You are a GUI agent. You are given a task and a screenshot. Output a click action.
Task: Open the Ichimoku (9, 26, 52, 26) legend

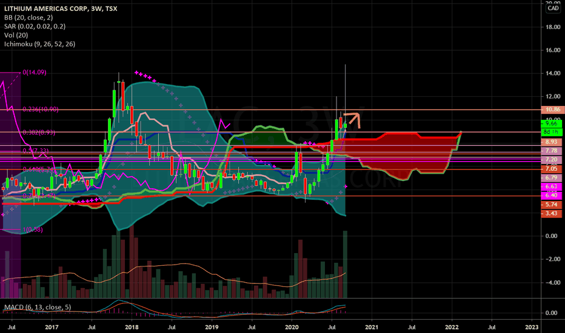click(39, 44)
